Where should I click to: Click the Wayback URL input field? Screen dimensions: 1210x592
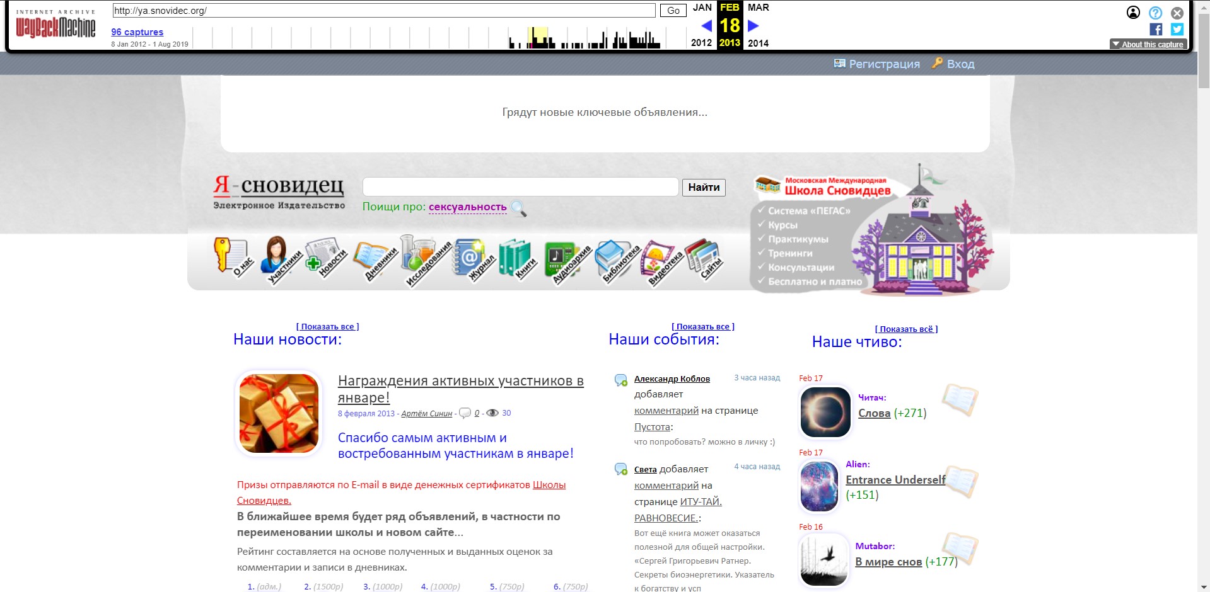coord(384,11)
